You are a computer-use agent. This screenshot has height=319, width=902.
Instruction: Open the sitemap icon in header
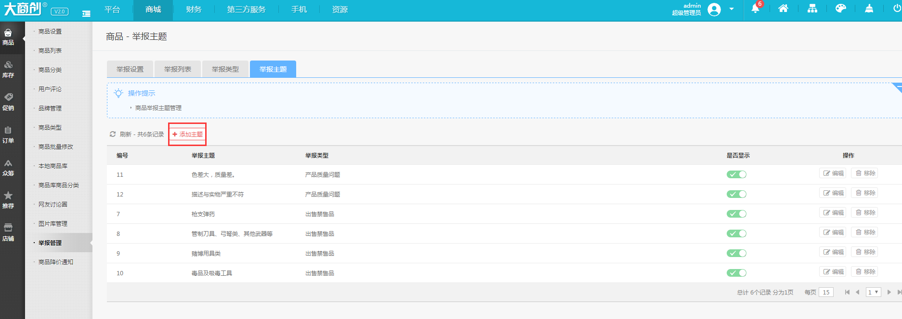(x=812, y=9)
